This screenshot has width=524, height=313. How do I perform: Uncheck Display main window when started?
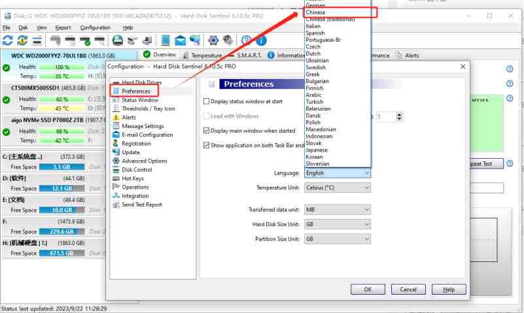click(x=207, y=131)
